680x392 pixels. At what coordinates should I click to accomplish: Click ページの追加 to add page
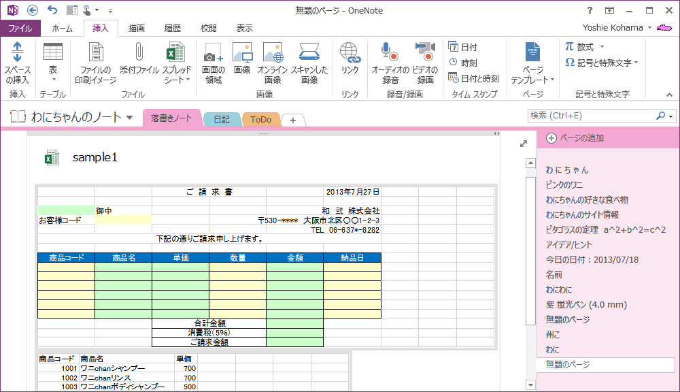pyautogui.click(x=575, y=138)
